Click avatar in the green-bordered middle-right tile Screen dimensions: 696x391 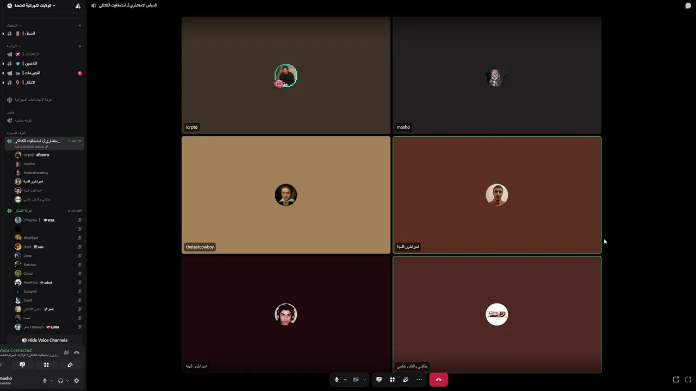pos(497,195)
